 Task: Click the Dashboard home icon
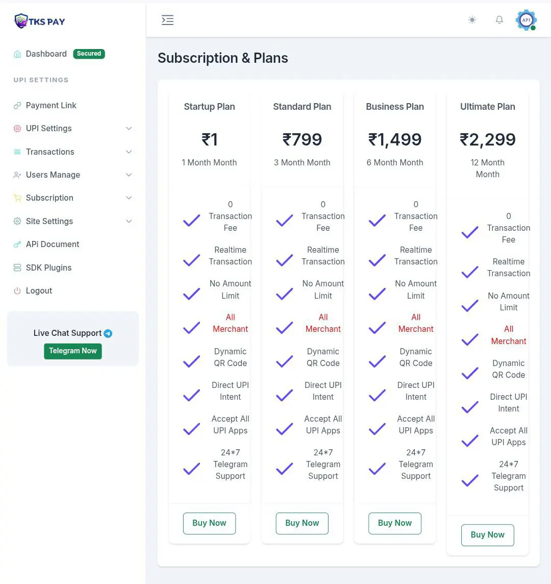(17, 54)
